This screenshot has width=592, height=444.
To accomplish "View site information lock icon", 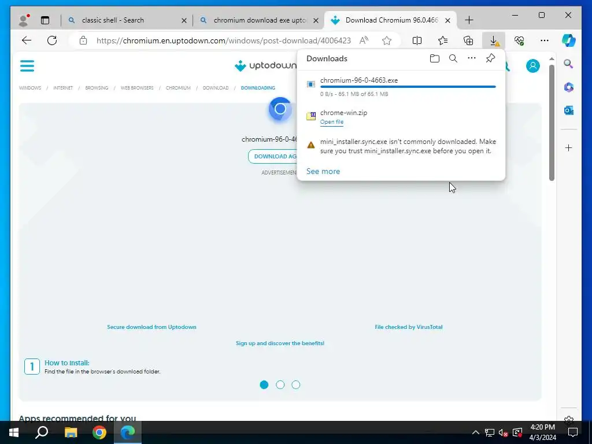I will (x=83, y=40).
